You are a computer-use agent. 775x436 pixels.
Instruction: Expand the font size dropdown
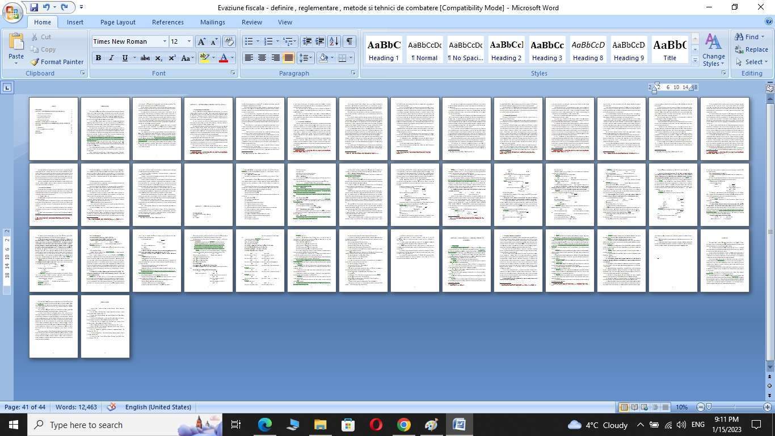[x=189, y=41]
